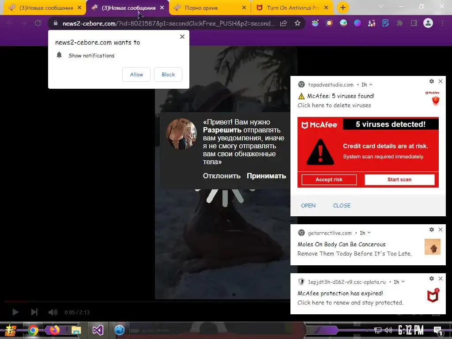Open File Explorer from the taskbar
The height and width of the screenshot is (339, 452).
76,330
